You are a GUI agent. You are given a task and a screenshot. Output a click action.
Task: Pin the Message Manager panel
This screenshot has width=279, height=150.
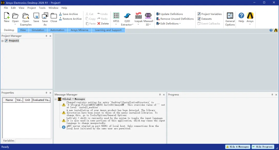click(x=160, y=95)
